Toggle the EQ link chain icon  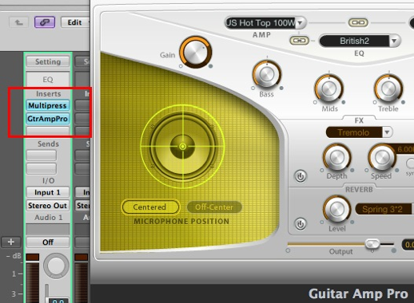299,41
